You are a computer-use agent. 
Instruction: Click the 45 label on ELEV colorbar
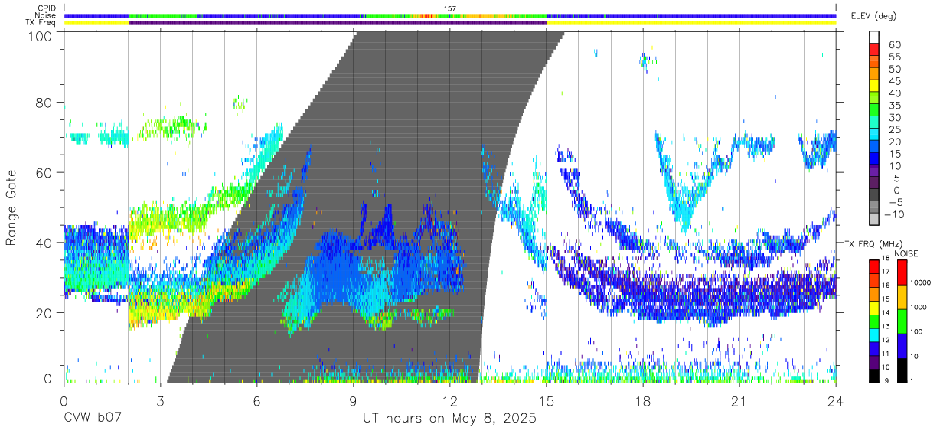point(894,81)
